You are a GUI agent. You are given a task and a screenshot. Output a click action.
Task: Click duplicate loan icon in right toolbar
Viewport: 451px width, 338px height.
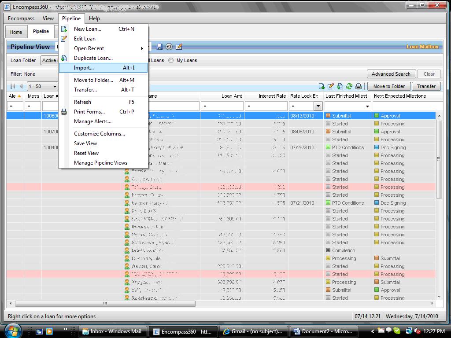[340, 86]
